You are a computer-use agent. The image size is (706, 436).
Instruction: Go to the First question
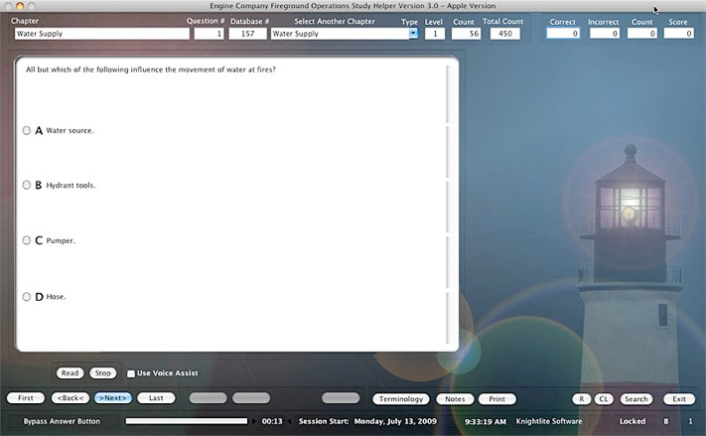click(26, 398)
